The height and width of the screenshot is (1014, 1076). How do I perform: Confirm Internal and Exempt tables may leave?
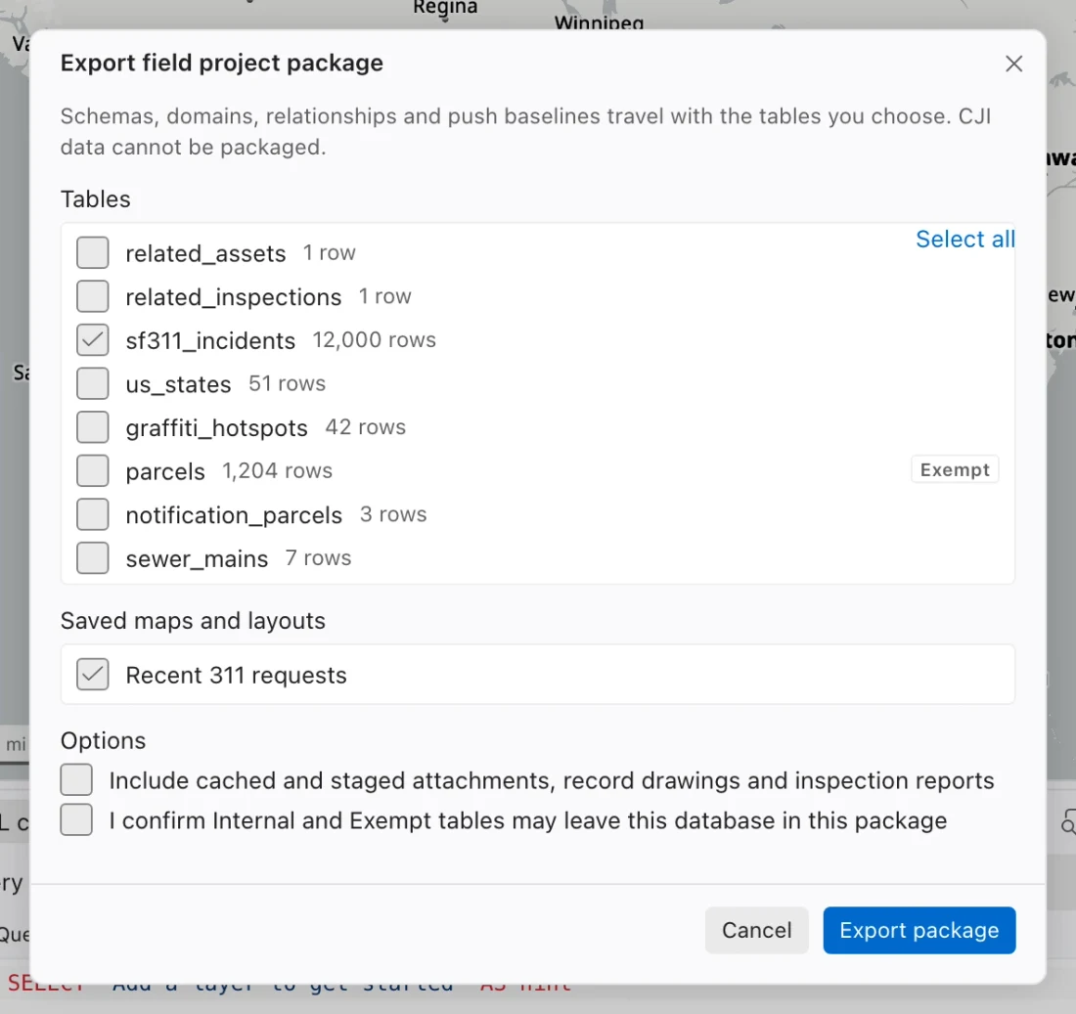(76, 819)
